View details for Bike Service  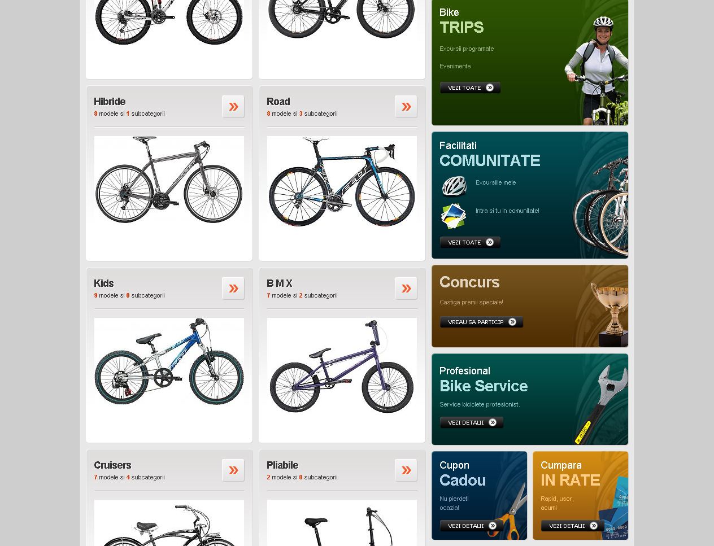click(471, 422)
